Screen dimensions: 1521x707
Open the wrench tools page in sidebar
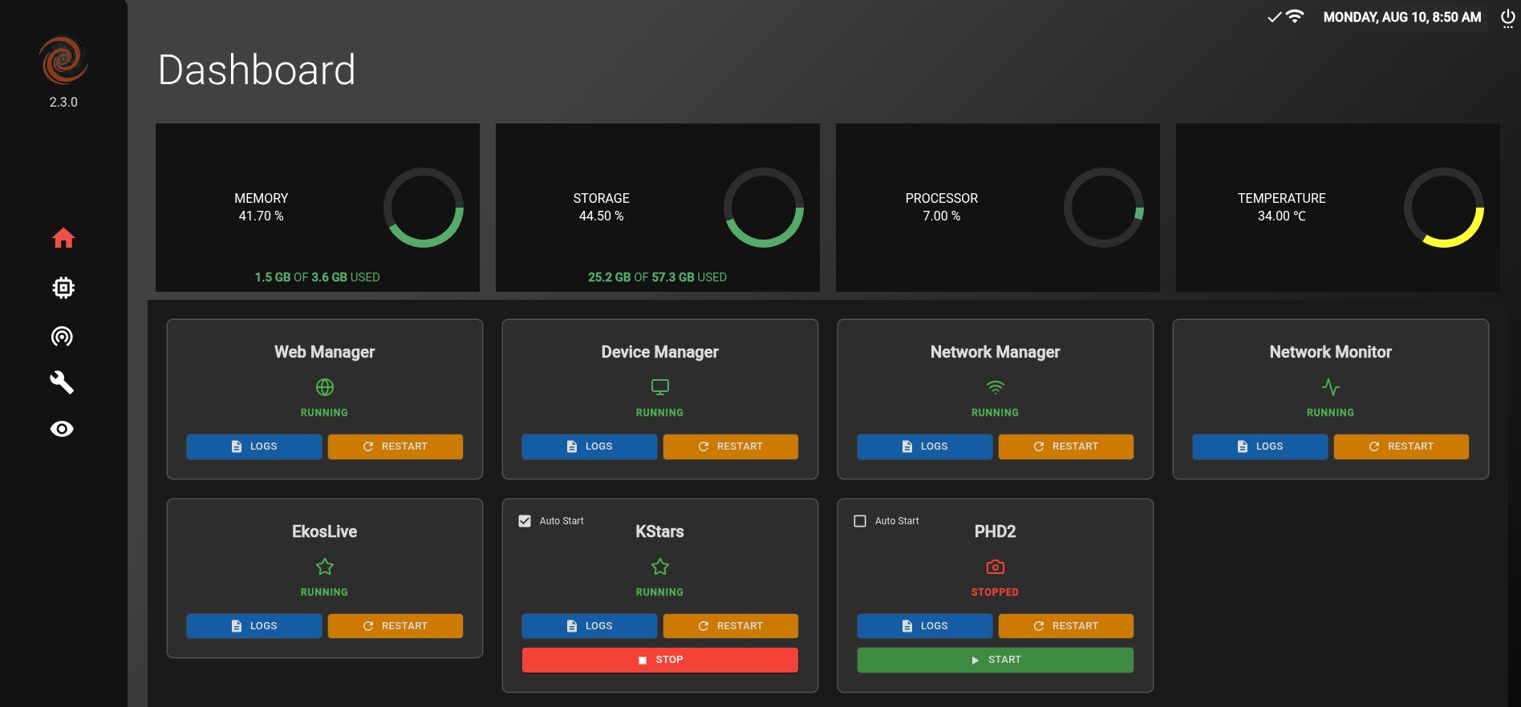(x=62, y=382)
